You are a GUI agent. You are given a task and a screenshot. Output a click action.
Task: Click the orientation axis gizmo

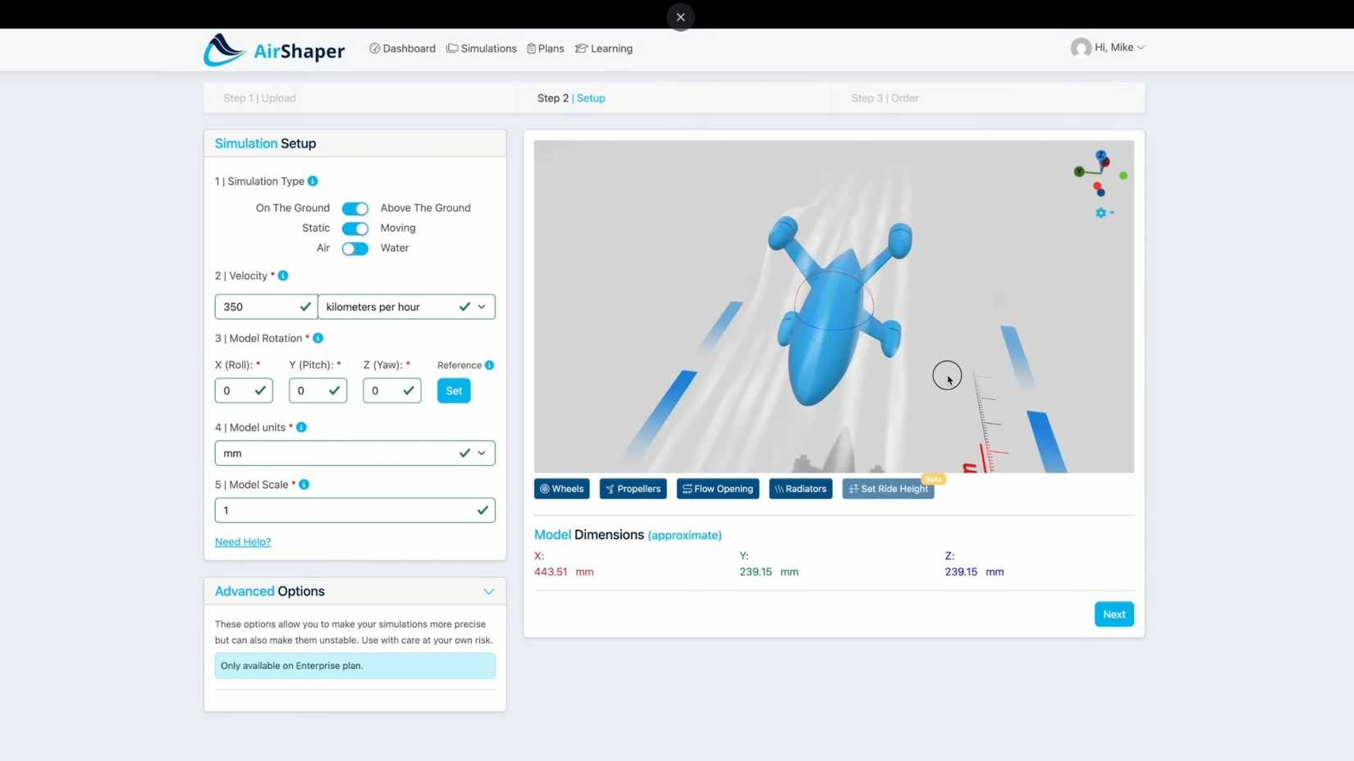pos(1100,173)
